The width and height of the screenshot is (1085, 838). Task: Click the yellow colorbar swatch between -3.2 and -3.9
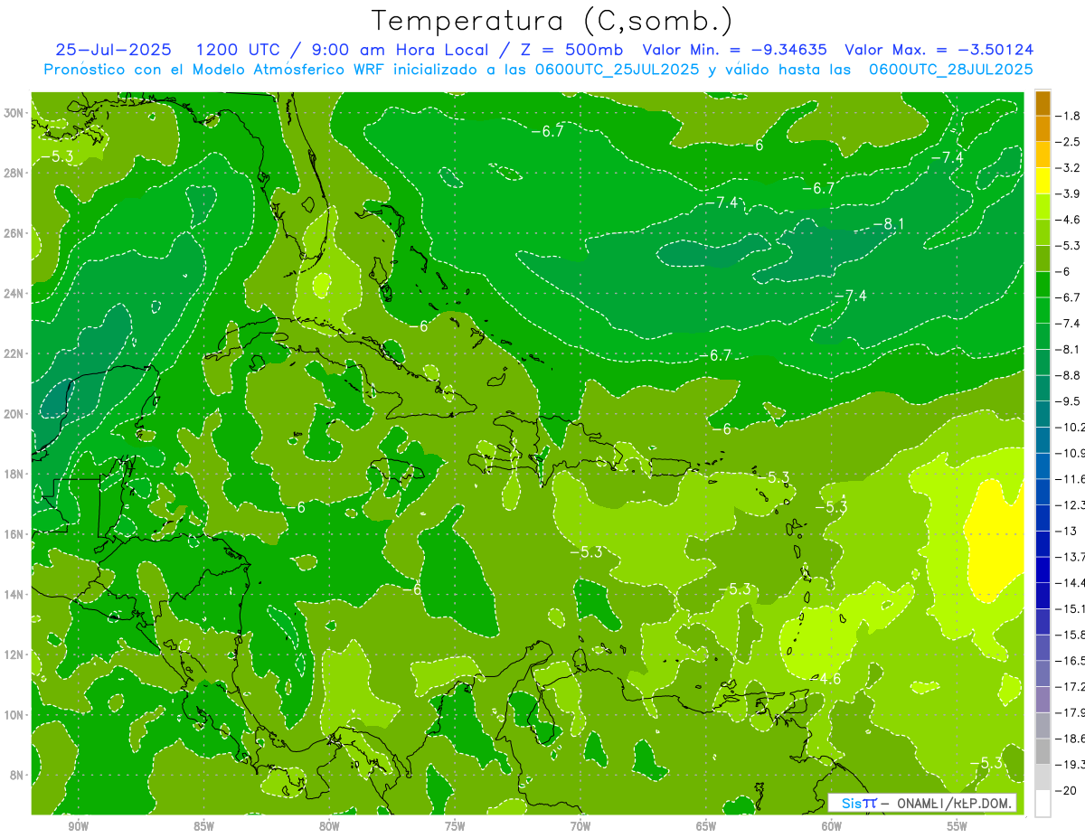(1043, 181)
